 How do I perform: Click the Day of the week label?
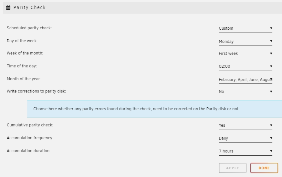pyautogui.click(x=22, y=41)
